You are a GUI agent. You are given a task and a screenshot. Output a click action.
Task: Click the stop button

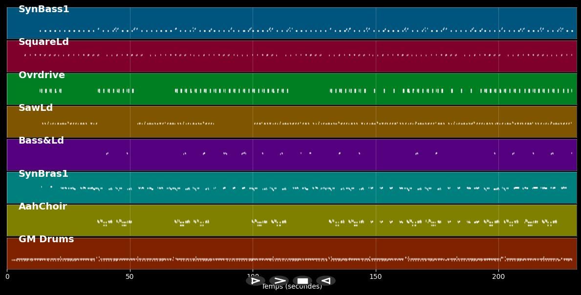click(x=302, y=281)
